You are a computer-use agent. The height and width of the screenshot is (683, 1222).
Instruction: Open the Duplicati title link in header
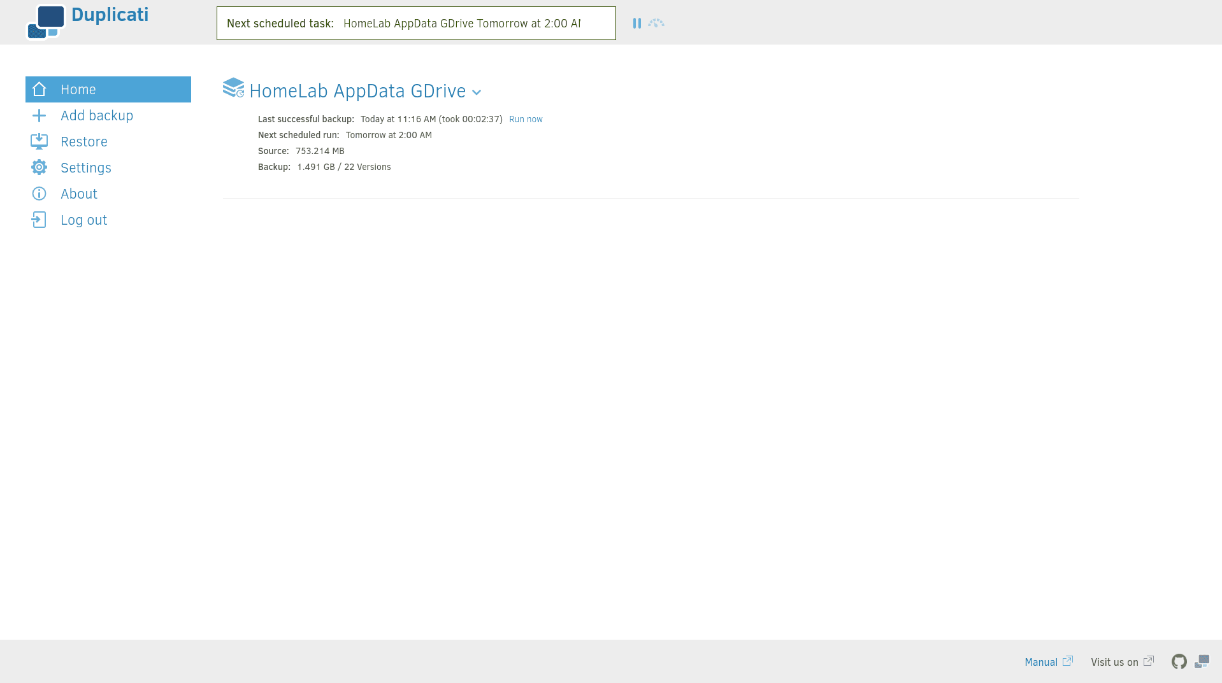110,15
